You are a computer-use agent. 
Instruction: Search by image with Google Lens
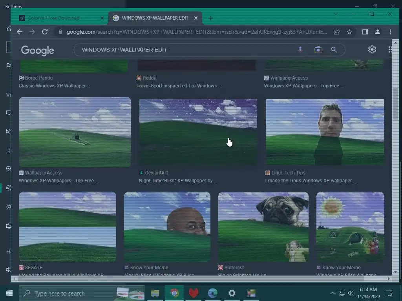[318, 50]
